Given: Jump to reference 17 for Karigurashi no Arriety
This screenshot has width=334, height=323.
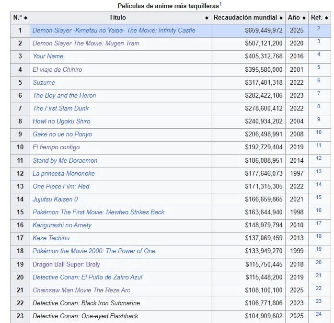Looking at the screenshot, I should pyautogui.click(x=319, y=223).
